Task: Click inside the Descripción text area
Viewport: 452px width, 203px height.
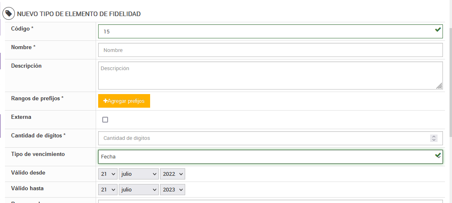Action: (270, 76)
